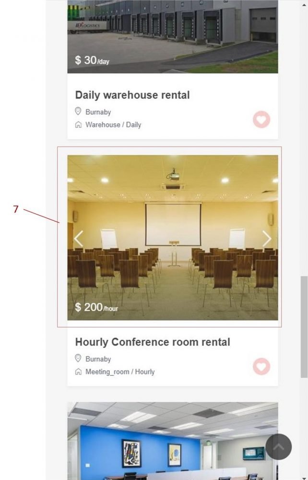Click location pin icon next to warehouse Burnaby

coord(78,111)
